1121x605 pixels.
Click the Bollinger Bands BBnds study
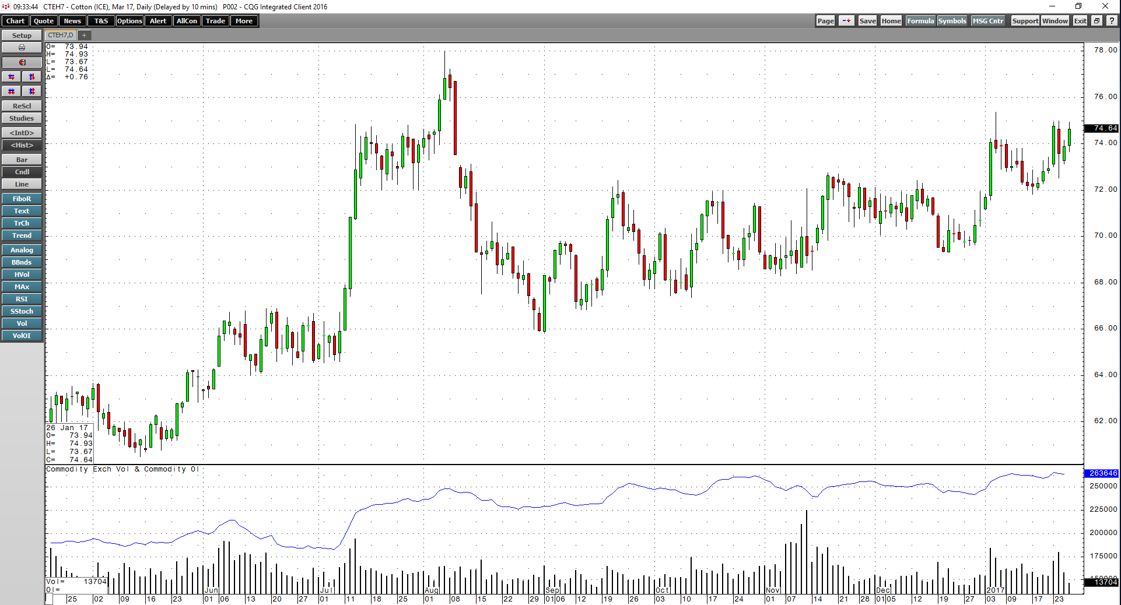click(22, 262)
